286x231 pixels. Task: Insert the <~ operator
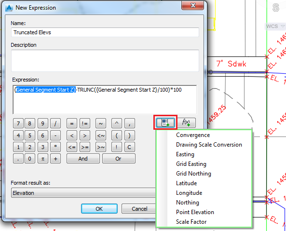pos(101,136)
